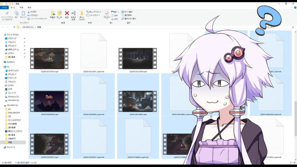Expand the breadcrumb chevron after HD-ADU3 (E:)

tap(35, 27)
